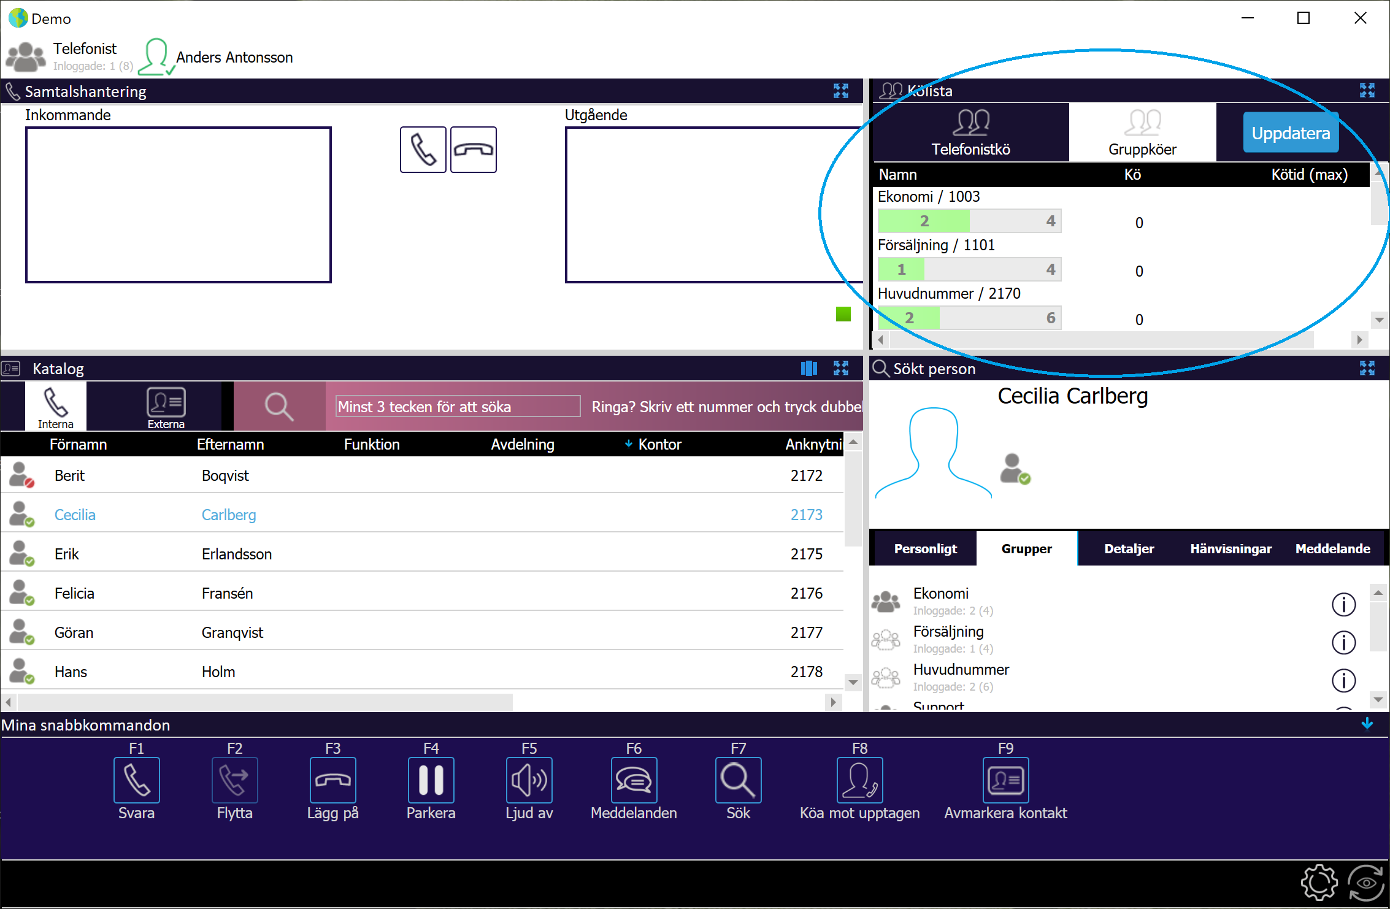Collapse the Mina snabbkommandon bar arrow
Image resolution: width=1390 pixels, height=909 pixels.
pyautogui.click(x=1367, y=724)
